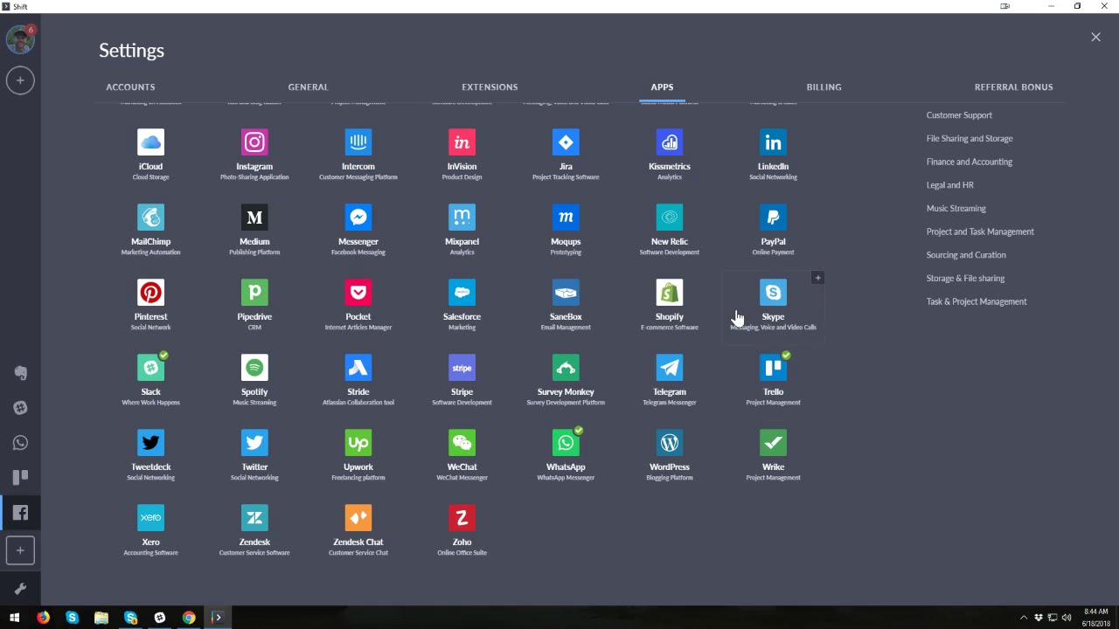The height and width of the screenshot is (629, 1119).
Task: Show Sourcing and Curation apps
Action: click(x=966, y=255)
